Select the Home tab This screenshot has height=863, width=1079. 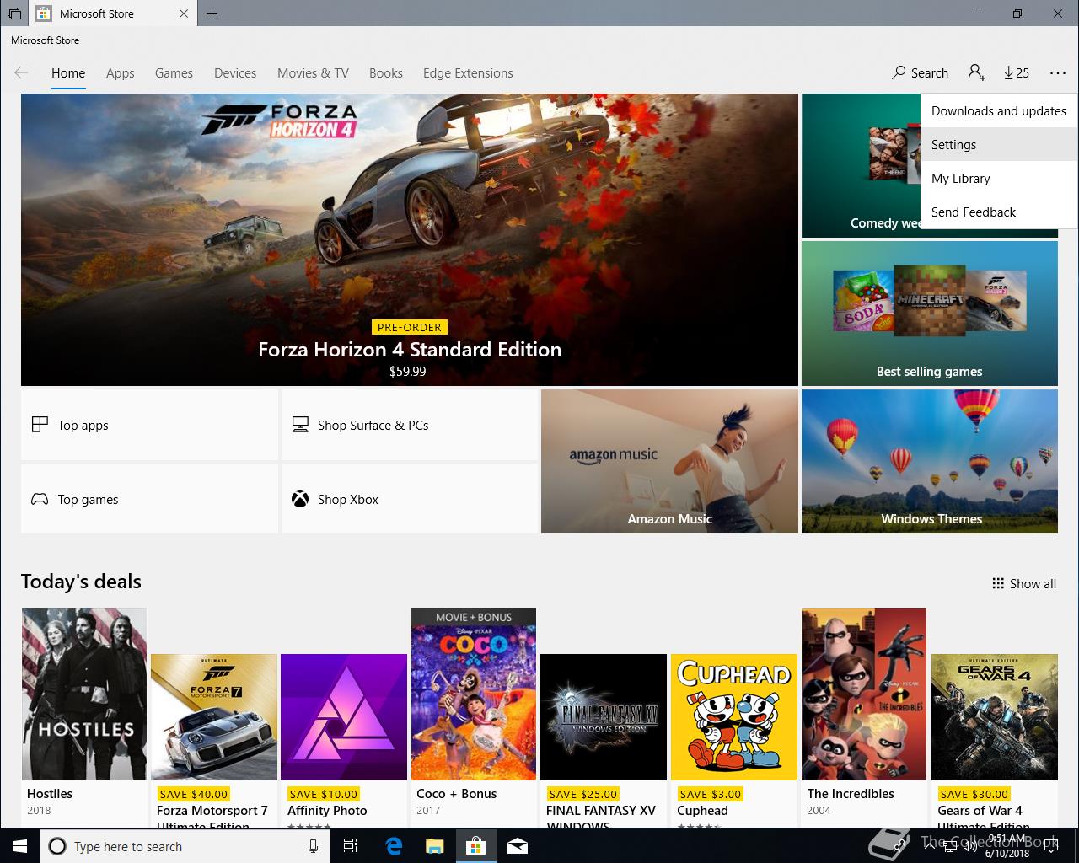click(68, 73)
